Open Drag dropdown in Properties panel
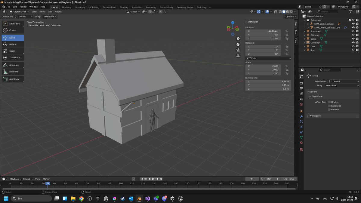Viewport: 361px width, 203px height. 341,85
